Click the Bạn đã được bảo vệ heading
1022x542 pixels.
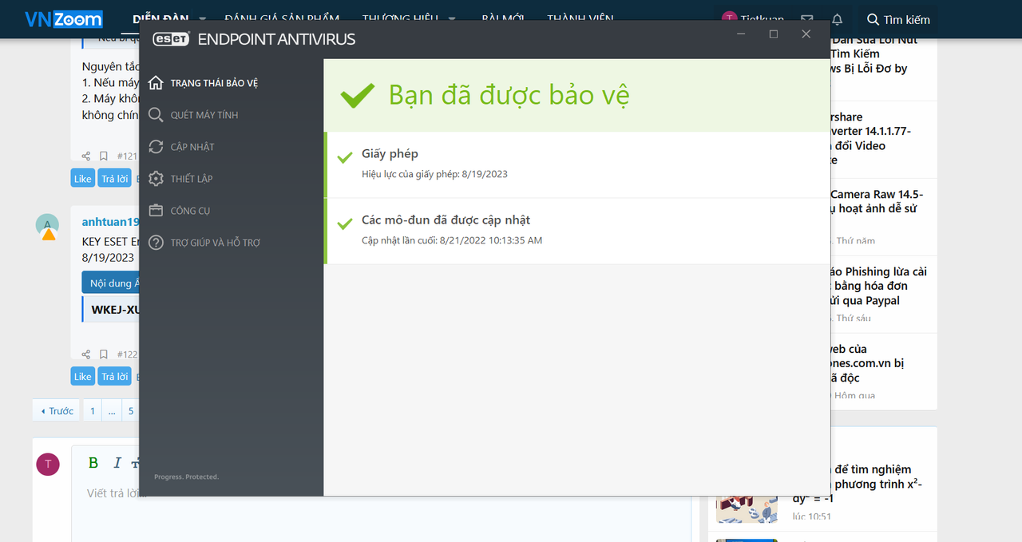(x=509, y=95)
